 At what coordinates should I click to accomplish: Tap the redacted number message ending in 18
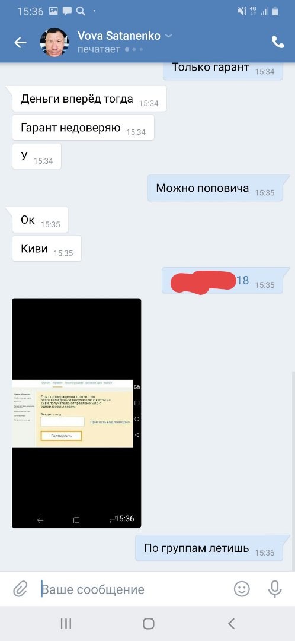222,280
